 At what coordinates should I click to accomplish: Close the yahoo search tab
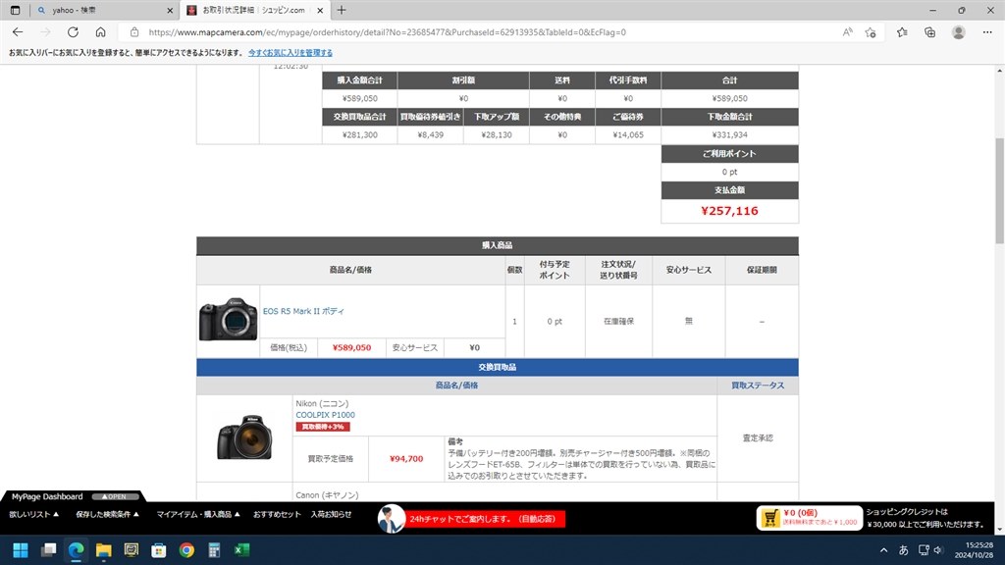click(170, 10)
